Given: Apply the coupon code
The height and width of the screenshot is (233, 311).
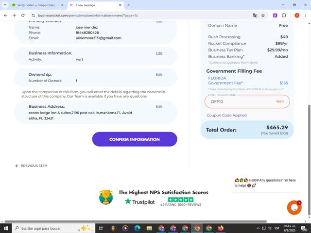Looking at the screenshot, I should click(280, 101).
